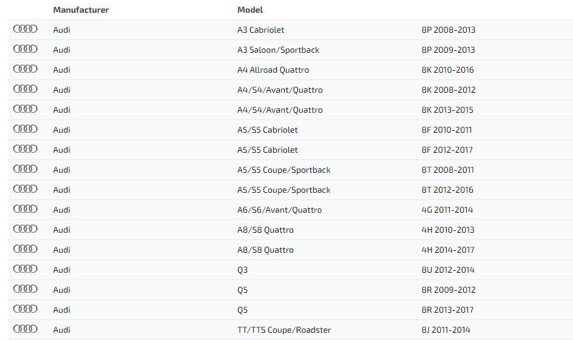Screen dimensions: 573x340
Task: Click Audi logo beside A6/S6/Avant/Quattro
Action: [25, 210]
